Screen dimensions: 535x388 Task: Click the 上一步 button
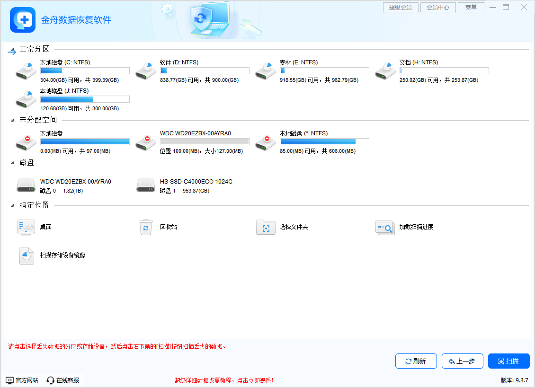462,361
